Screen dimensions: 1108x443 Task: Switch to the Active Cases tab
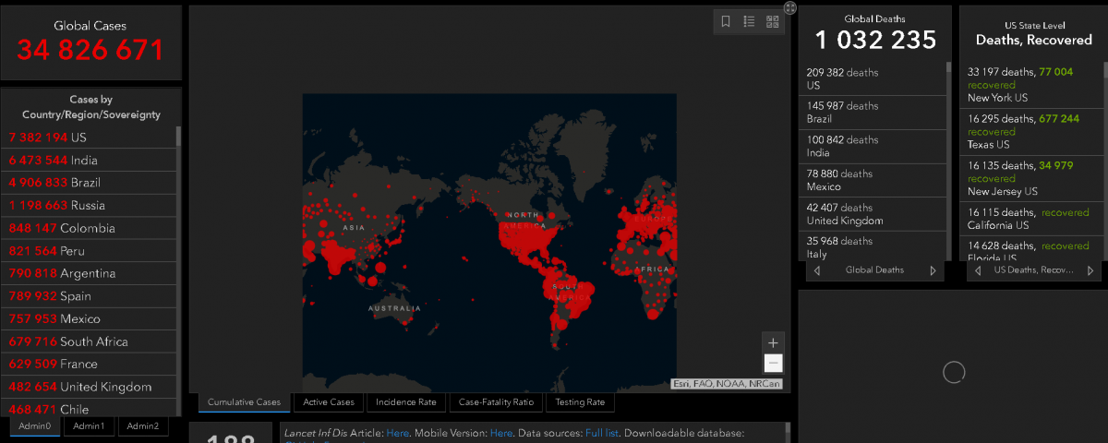tap(329, 402)
